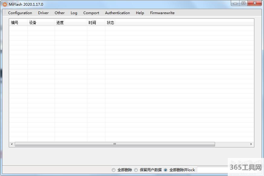Open the Other menu
Screen dimensions: 264x176
coord(60,13)
